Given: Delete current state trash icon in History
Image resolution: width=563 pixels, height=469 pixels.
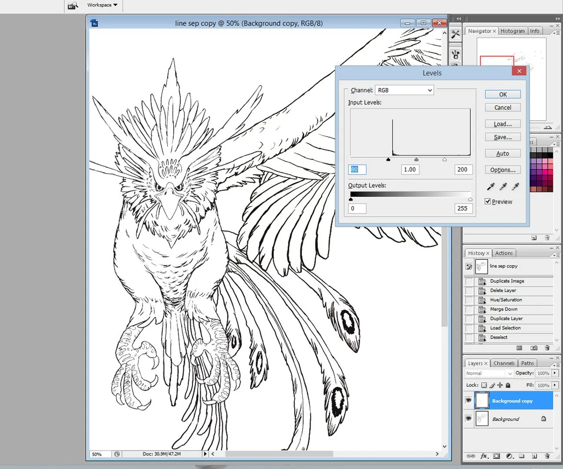Looking at the screenshot, I should (547, 348).
